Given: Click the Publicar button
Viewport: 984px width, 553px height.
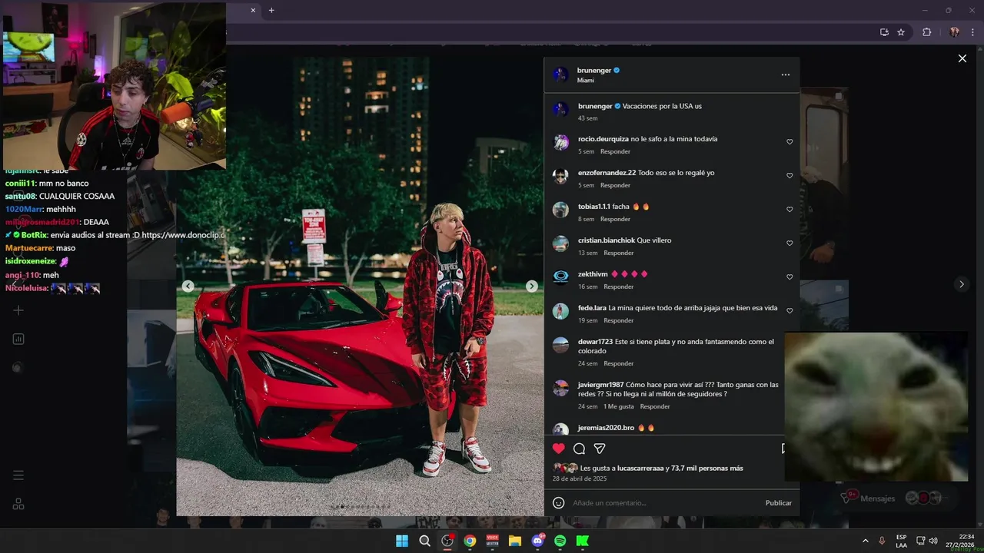Looking at the screenshot, I should pyautogui.click(x=778, y=503).
